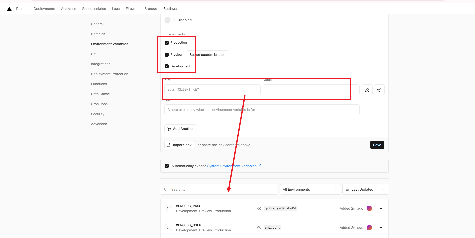Click the Key input field
The width and height of the screenshot is (475, 238).
(212, 90)
